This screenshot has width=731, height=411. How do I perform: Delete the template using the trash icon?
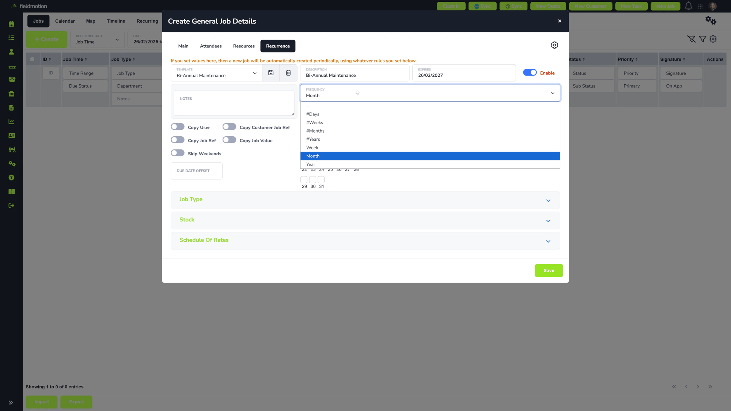click(288, 73)
